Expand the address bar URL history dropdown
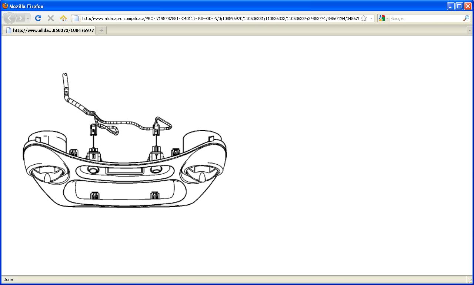 click(371, 18)
